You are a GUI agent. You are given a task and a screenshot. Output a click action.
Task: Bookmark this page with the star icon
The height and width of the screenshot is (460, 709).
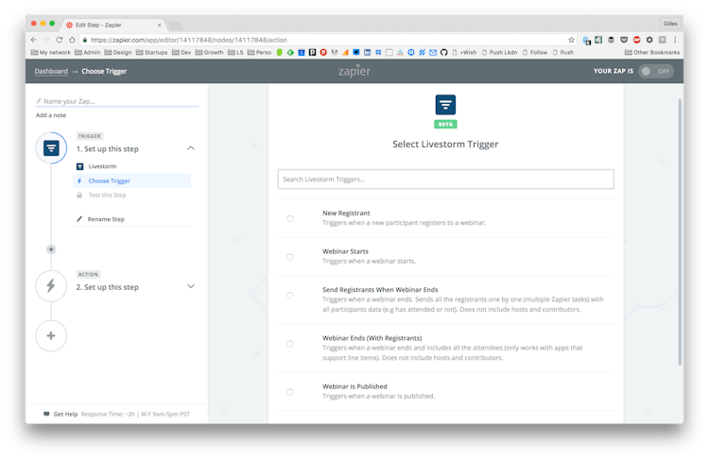572,40
